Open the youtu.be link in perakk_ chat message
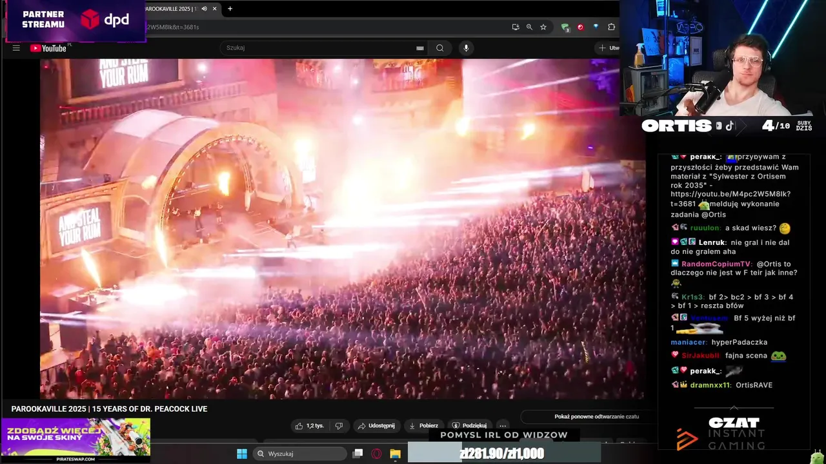This screenshot has height=464, width=826. click(730, 198)
